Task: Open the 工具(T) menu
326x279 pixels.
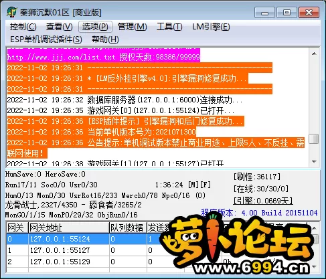Action: pyautogui.click(x=169, y=27)
